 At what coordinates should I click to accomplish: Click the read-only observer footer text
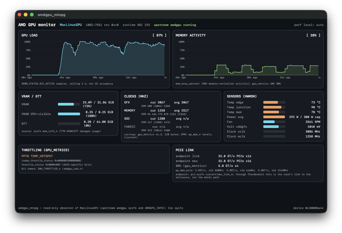click(x=101, y=208)
